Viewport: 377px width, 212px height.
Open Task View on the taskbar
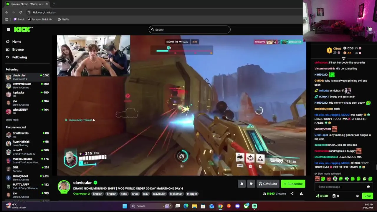[x=178, y=206]
